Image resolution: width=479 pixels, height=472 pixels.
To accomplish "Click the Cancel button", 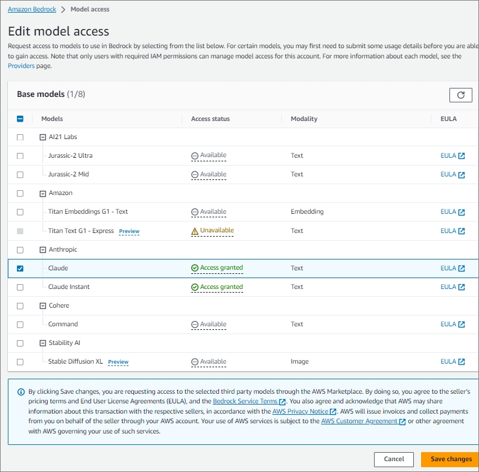I will coord(394,459).
